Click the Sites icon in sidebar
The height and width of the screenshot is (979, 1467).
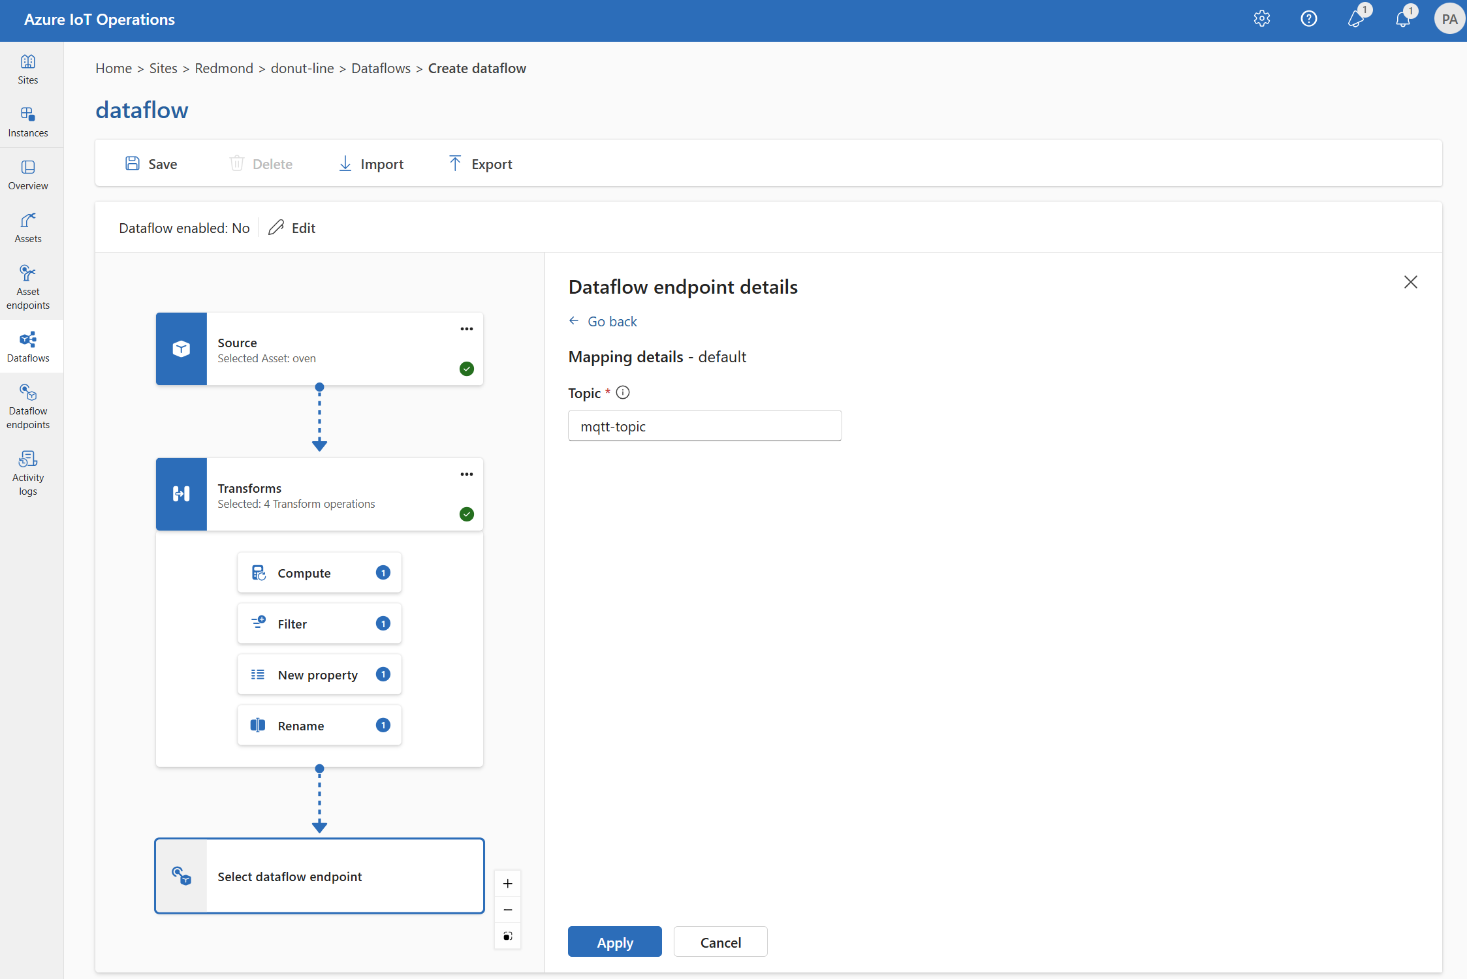pyautogui.click(x=29, y=69)
